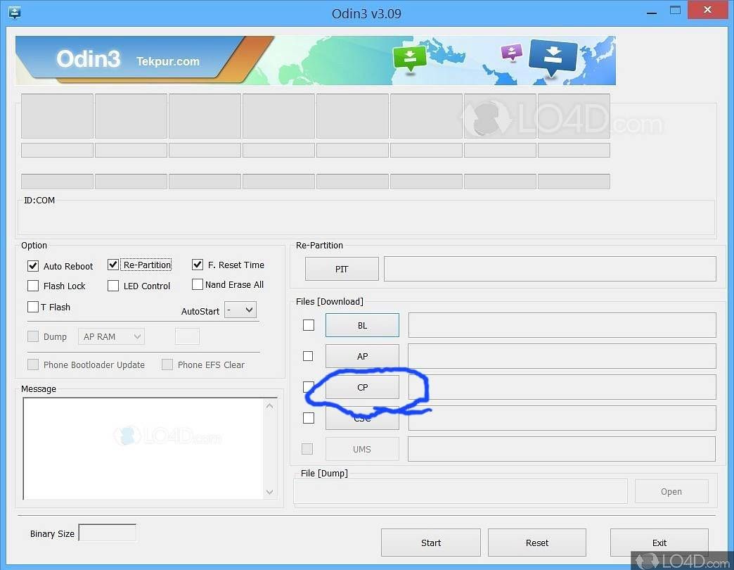Click the AP file path field
Screen dimensions: 734x570
click(x=562, y=356)
